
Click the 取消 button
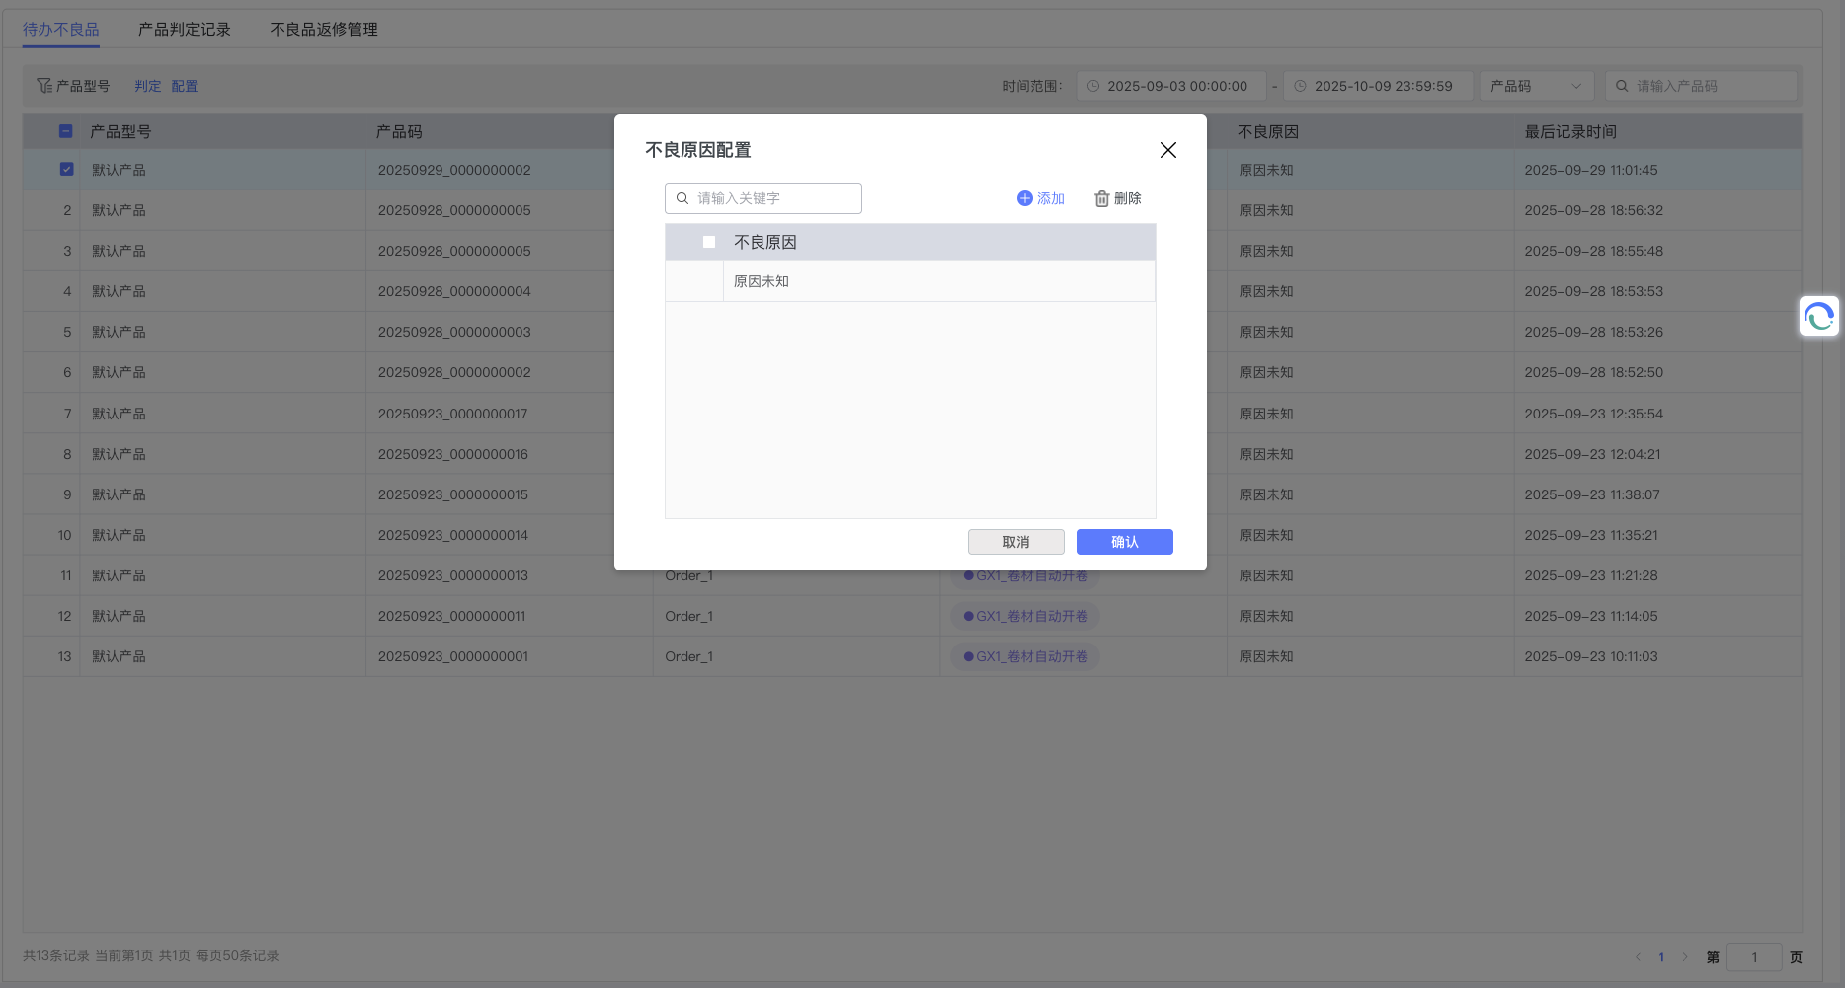coord(1015,542)
